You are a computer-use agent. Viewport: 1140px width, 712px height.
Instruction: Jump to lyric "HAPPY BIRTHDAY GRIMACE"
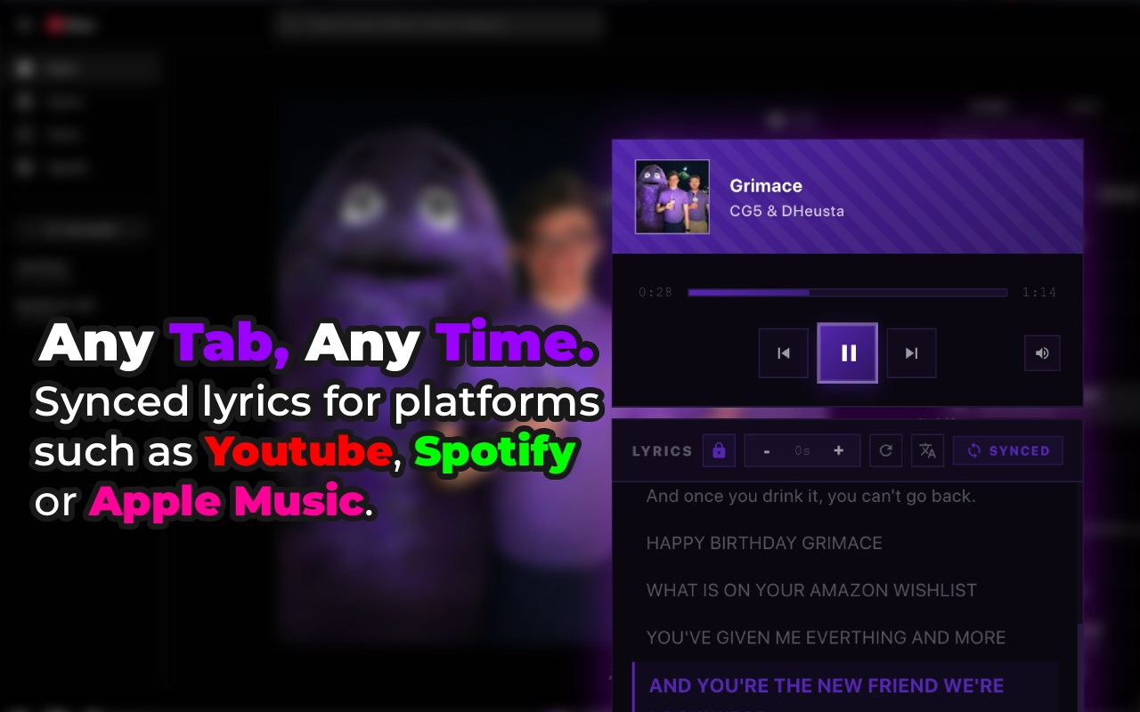764,543
